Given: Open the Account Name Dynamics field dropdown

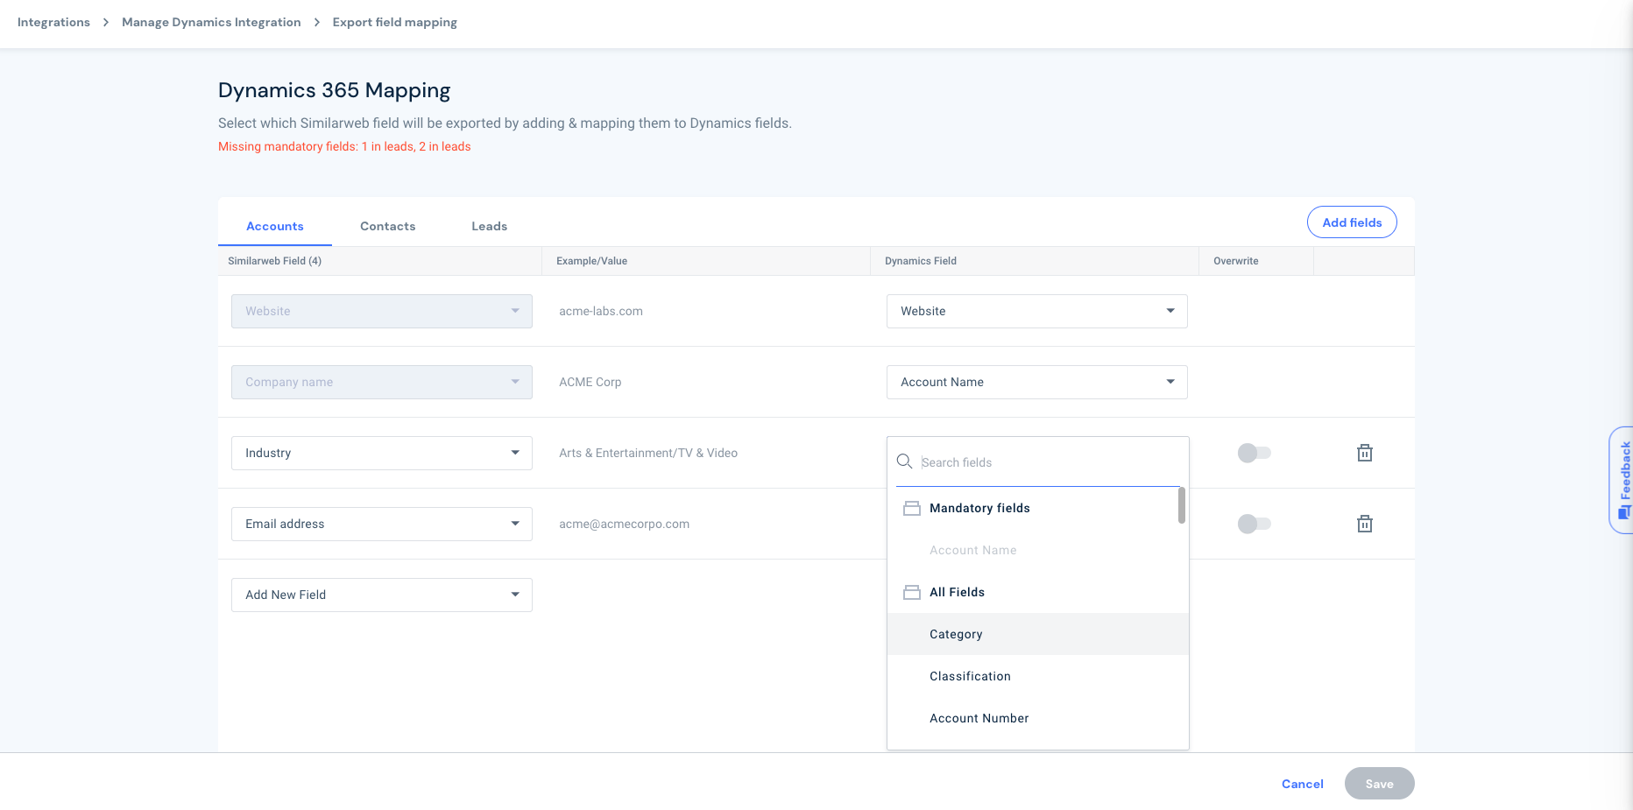Looking at the screenshot, I should tap(1037, 382).
